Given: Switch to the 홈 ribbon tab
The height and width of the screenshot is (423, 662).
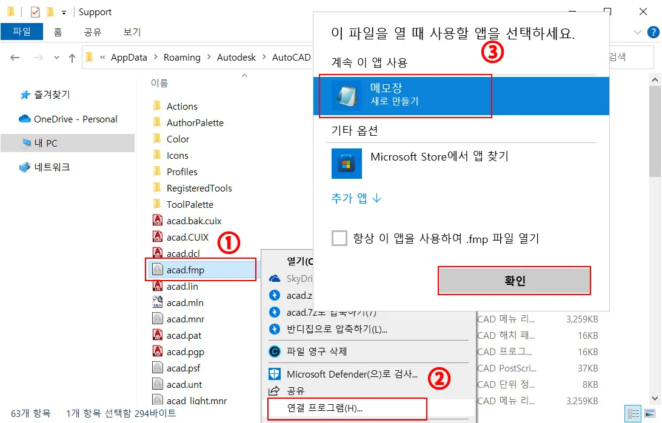Looking at the screenshot, I should pos(58,32).
